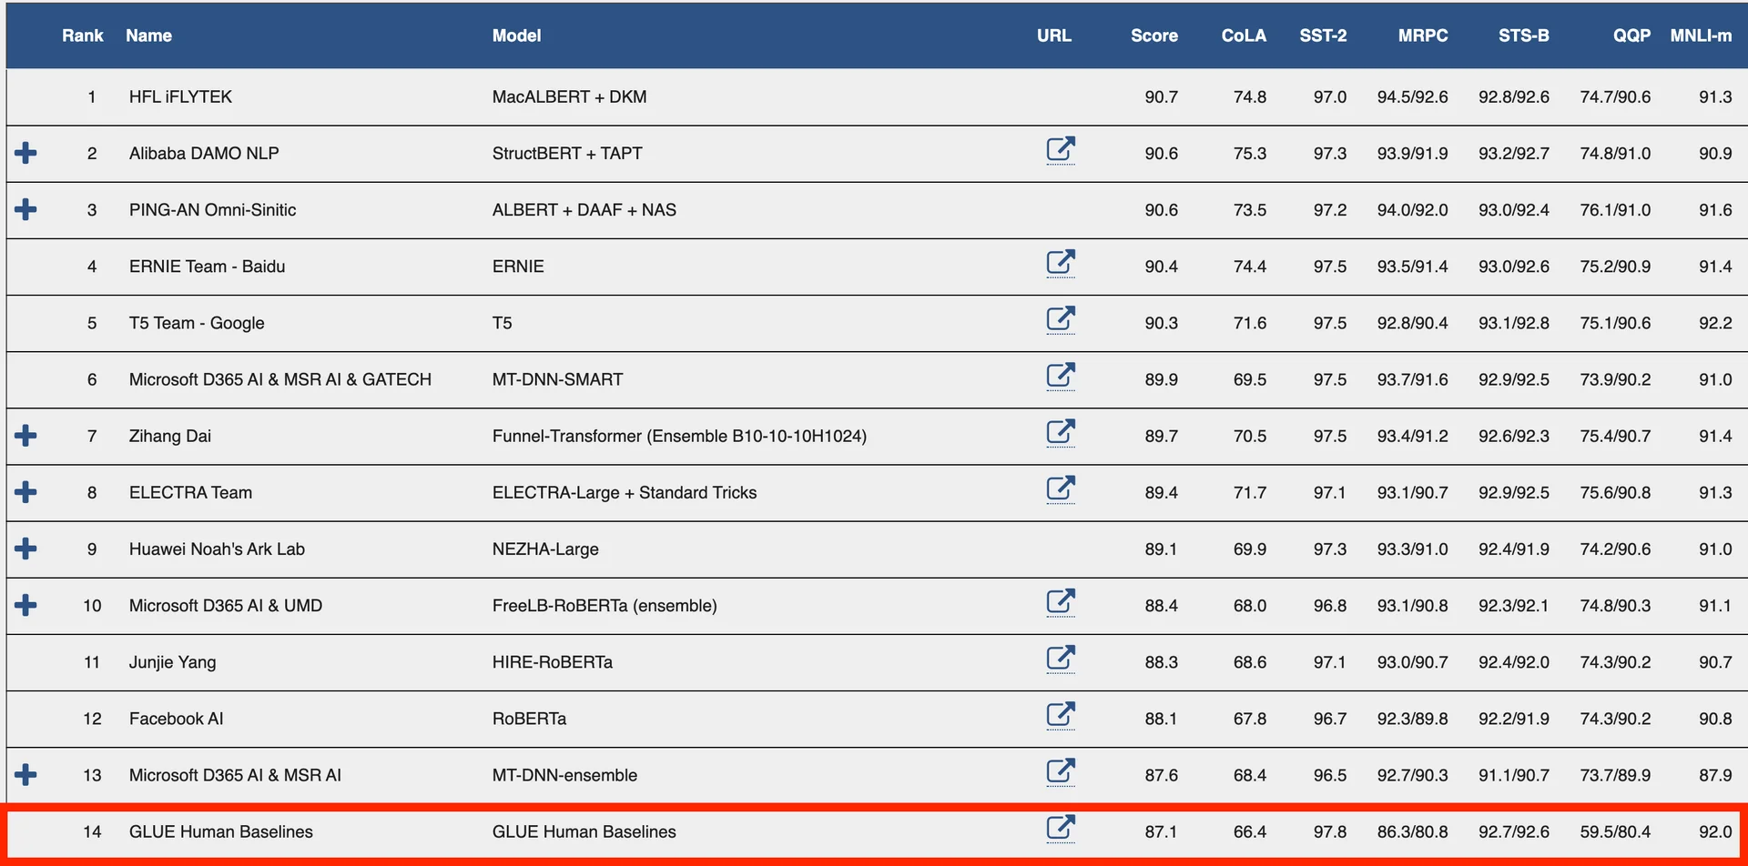Image resolution: width=1748 pixels, height=866 pixels.
Task: Open the URL link for ERNIE Team - Baidu
Action: [x=1061, y=263]
